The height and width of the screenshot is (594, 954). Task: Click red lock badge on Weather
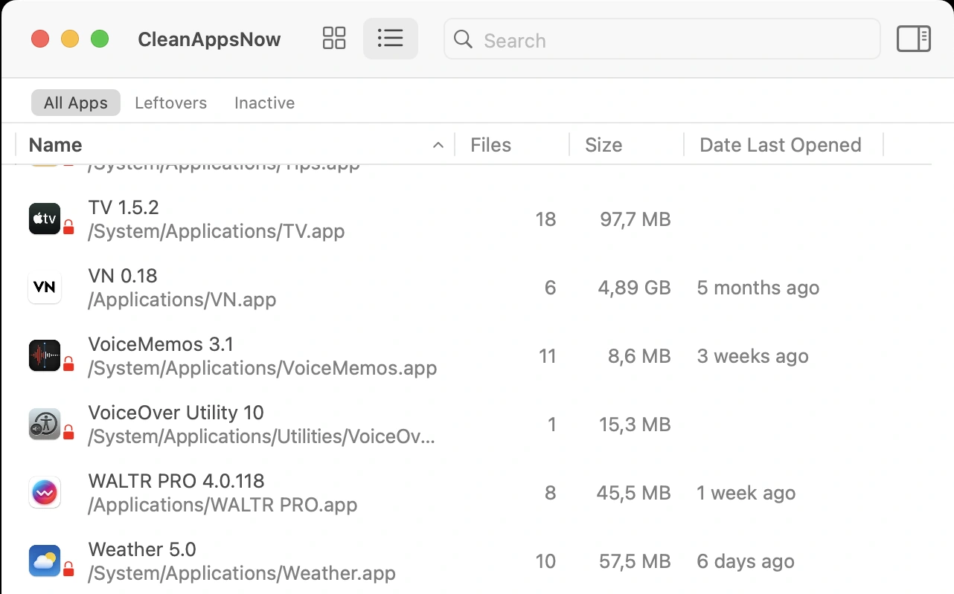68,569
